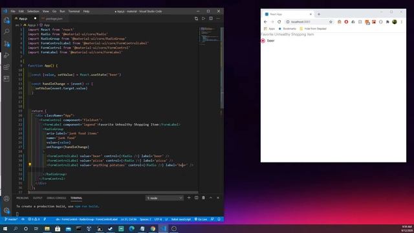Viewport: 414px width, 233px height.
Task: Split the terminal panel
Action: pyautogui.click(x=196, y=197)
